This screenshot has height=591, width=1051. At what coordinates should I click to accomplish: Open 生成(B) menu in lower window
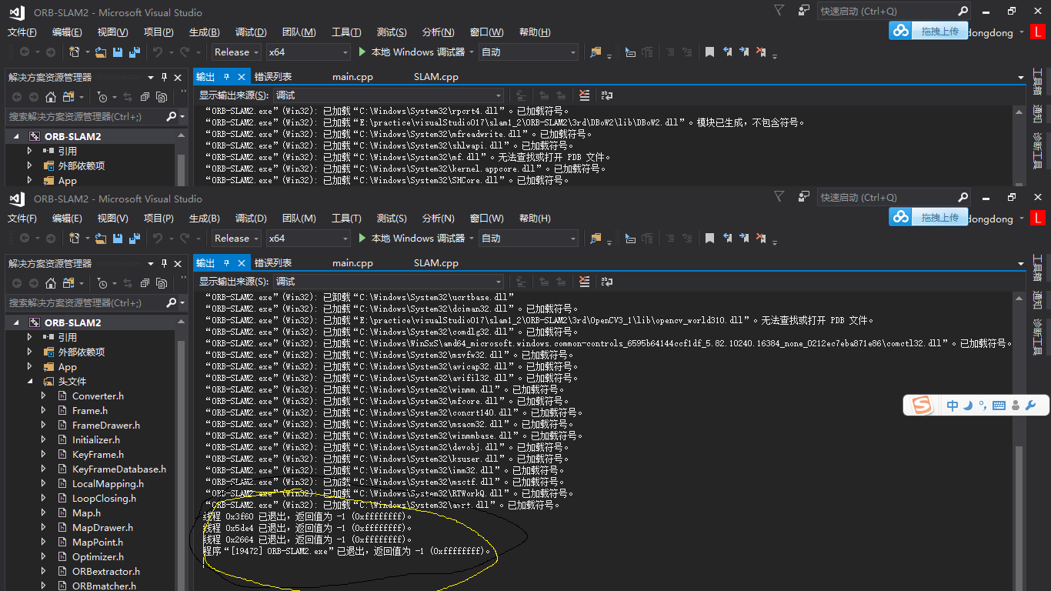pyautogui.click(x=205, y=219)
